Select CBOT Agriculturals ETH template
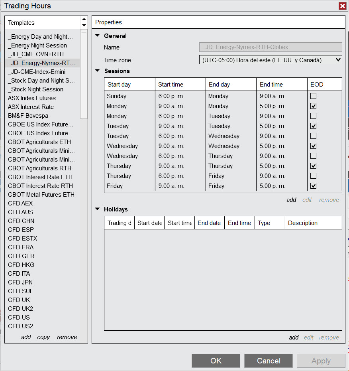 (x=42, y=142)
